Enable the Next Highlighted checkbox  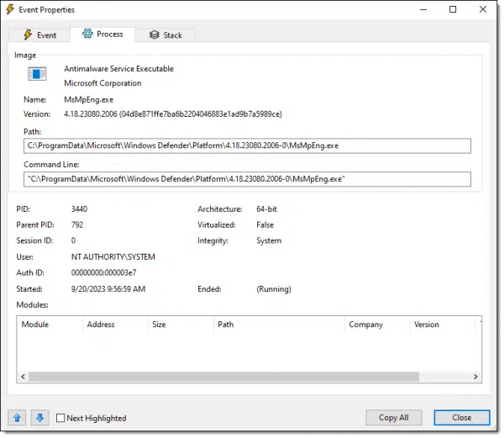[60, 418]
